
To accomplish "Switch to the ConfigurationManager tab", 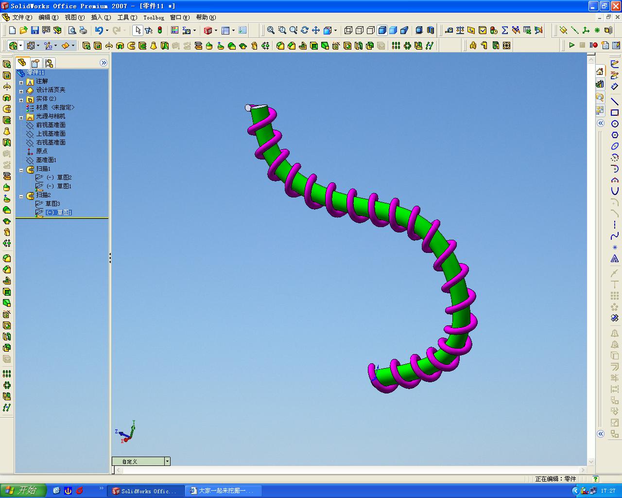I will 49,63.
